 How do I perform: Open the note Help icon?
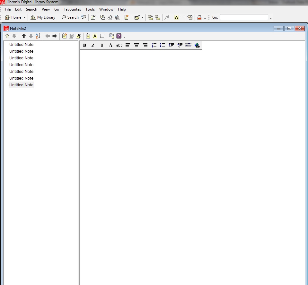[x=119, y=36]
